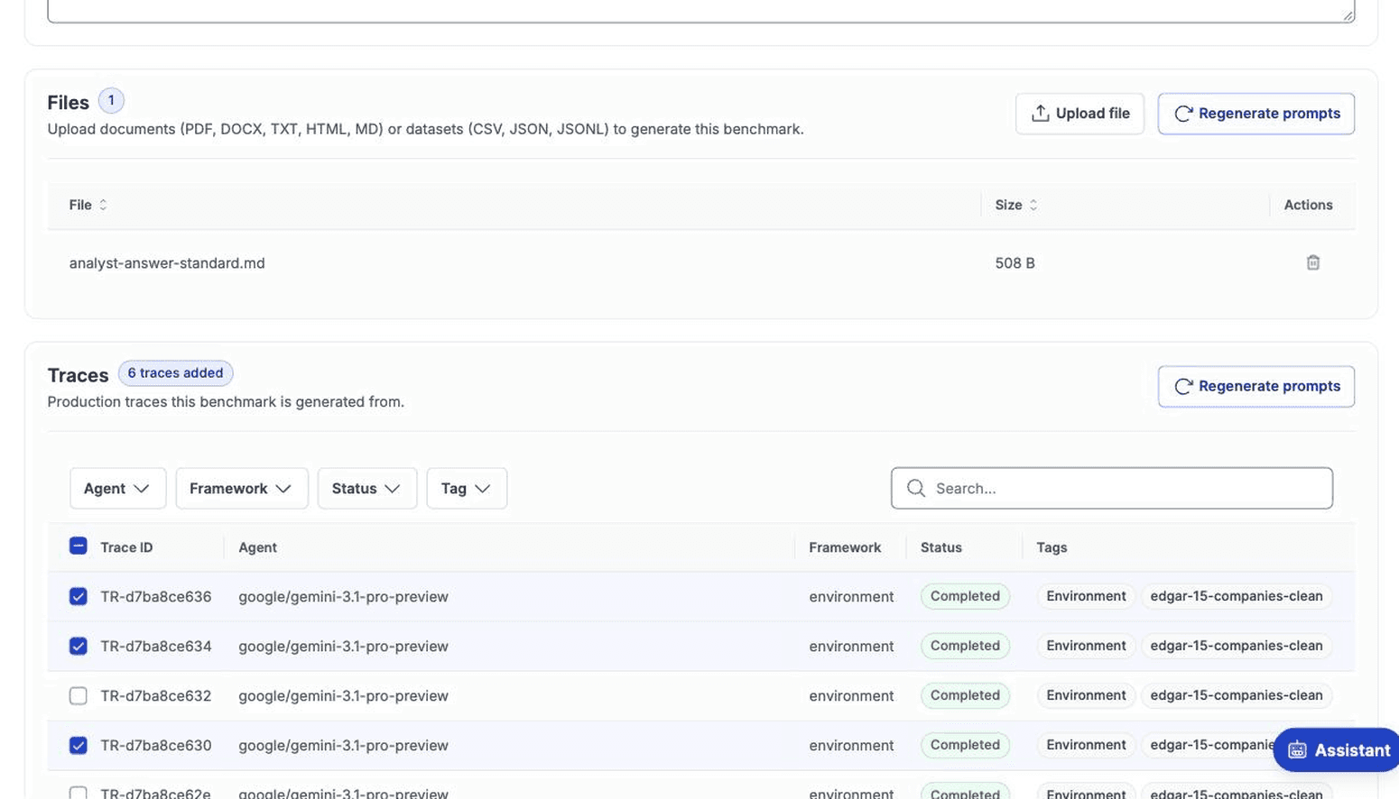The width and height of the screenshot is (1399, 799).
Task: Regenerate prompts in the Traces section
Action: (x=1256, y=386)
